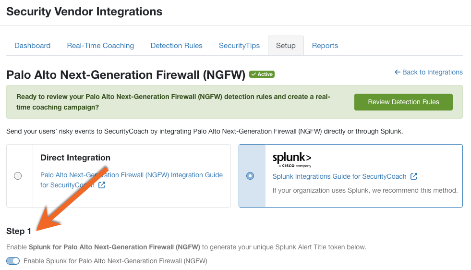Select the Setup tab

(x=286, y=46)
